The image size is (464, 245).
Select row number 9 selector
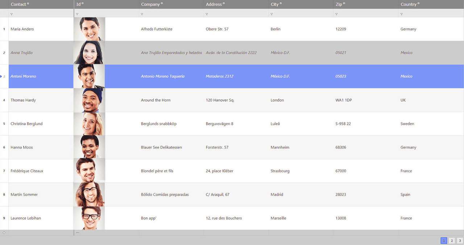click(4, 218)
